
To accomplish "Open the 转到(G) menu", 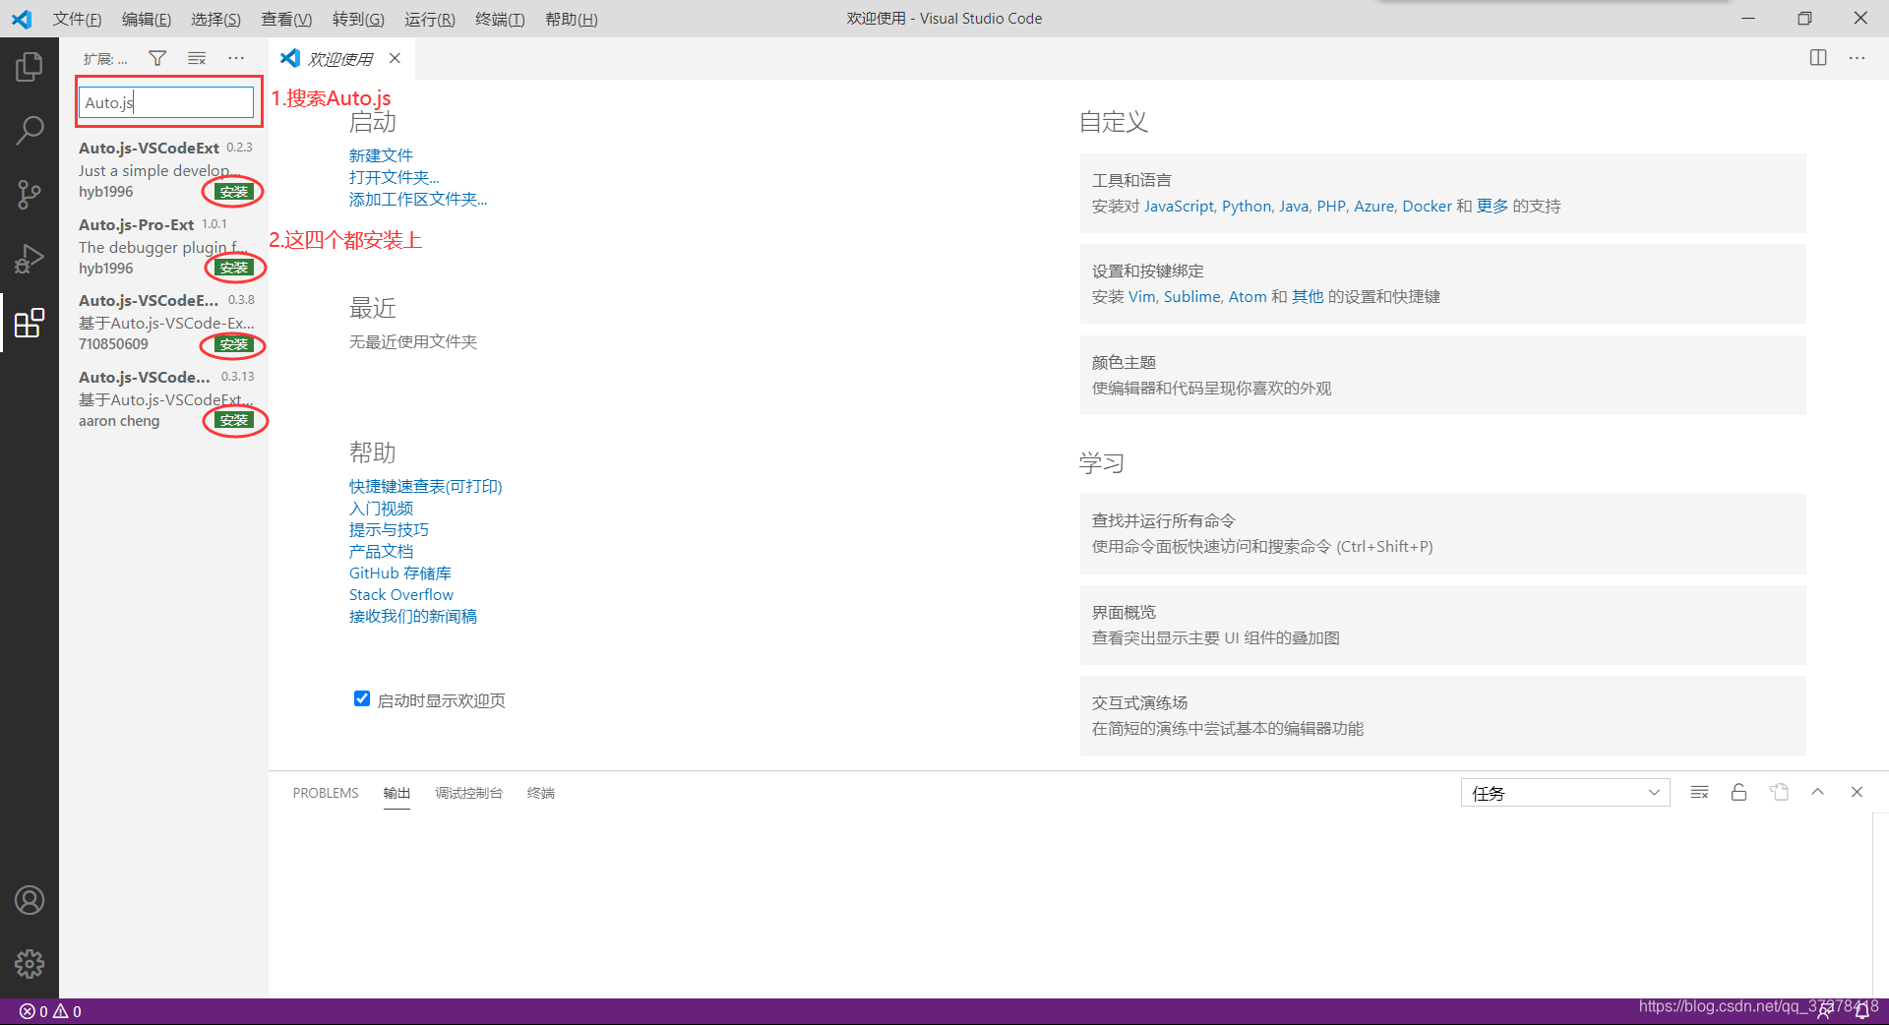I will pyautogui.click(x=358, y=19).
